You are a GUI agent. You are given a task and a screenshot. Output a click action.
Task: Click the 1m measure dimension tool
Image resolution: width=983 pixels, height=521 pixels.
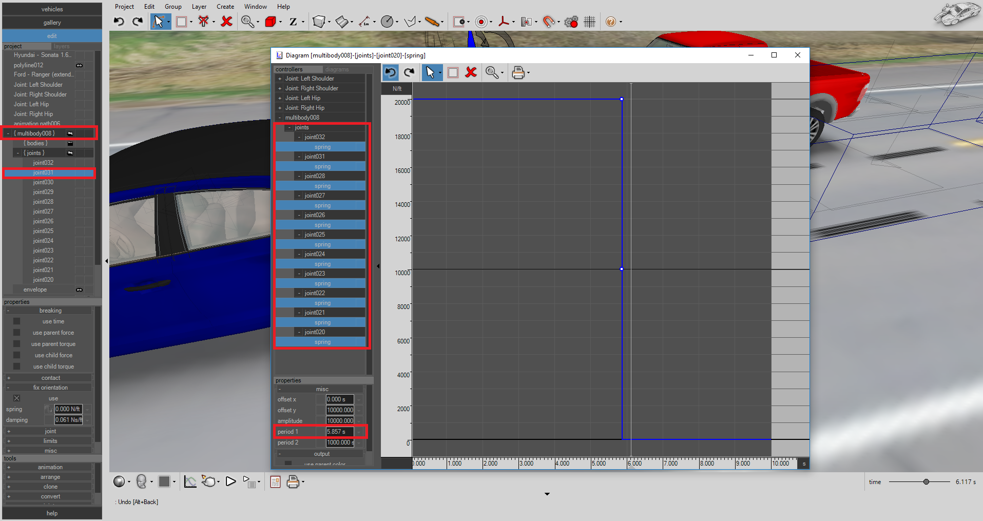click(364, 22)
